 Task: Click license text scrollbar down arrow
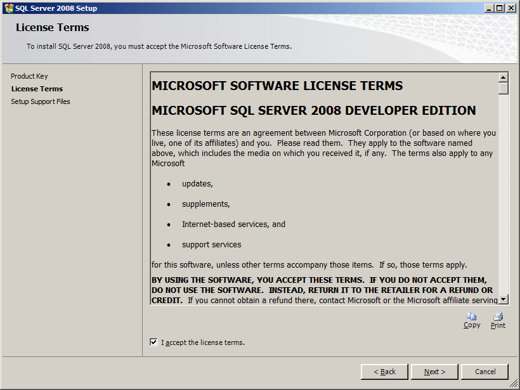point(504,299)
